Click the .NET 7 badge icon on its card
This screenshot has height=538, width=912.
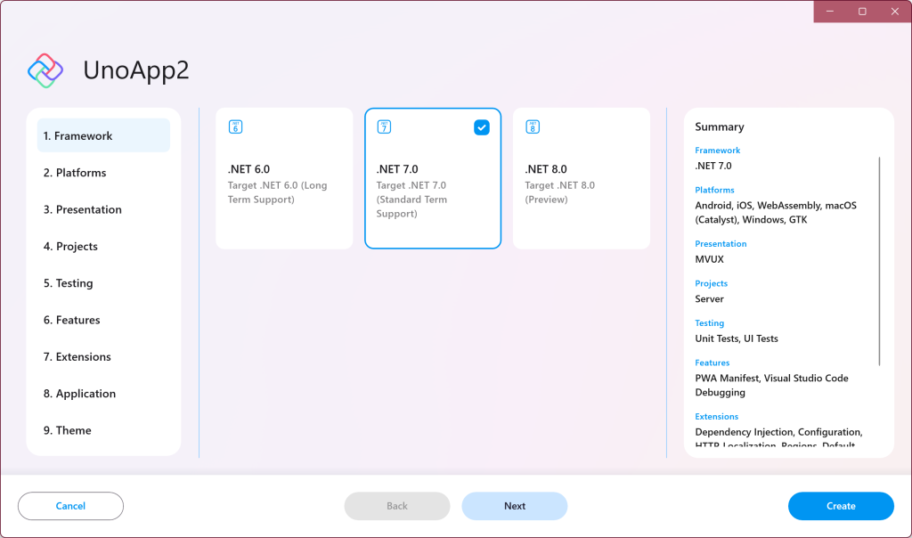point(383,126)
